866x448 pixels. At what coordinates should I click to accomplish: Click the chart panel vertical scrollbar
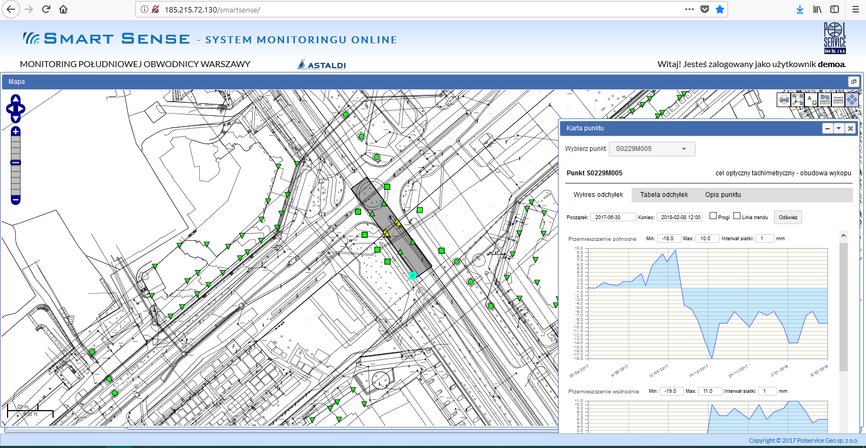(x=843, y=307)
